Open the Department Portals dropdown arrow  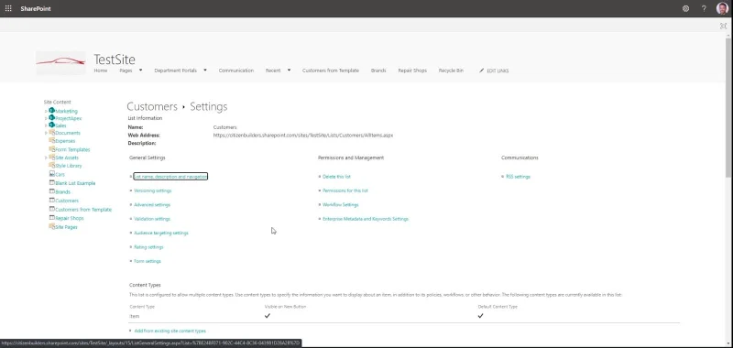point(205,71)
